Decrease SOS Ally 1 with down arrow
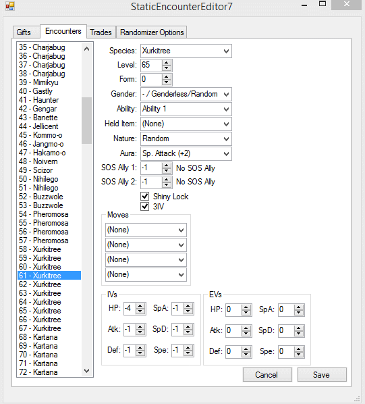 tap(167, 171)
